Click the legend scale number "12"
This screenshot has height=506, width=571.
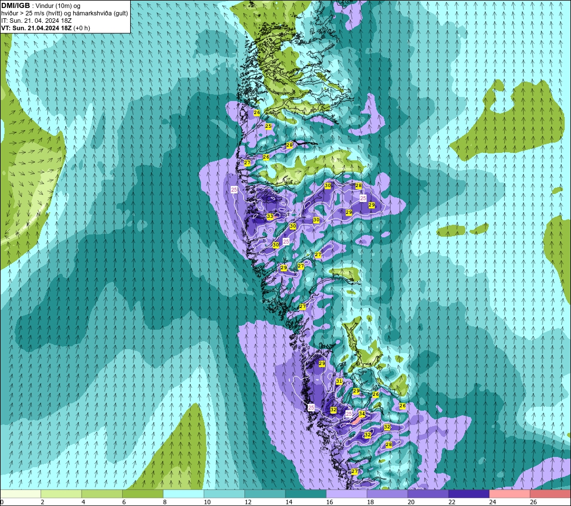pos(248,502)
